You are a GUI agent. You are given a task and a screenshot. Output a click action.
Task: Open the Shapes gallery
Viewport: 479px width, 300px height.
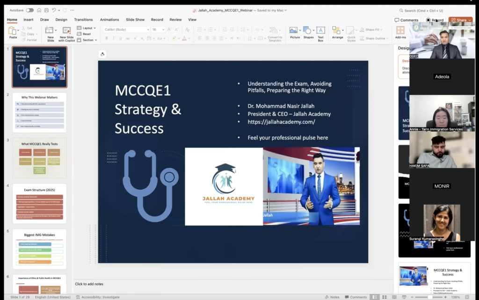pyautogui.click(x=308, y=33)
